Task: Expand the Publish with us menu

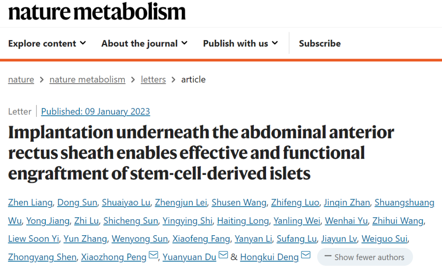Action: coord(240,43)
